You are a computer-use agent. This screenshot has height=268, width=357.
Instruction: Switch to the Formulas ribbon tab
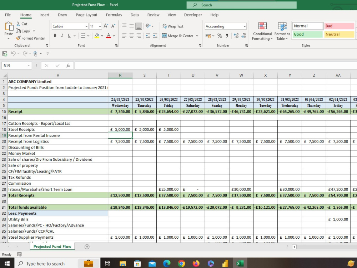click(x=114, y=15)
